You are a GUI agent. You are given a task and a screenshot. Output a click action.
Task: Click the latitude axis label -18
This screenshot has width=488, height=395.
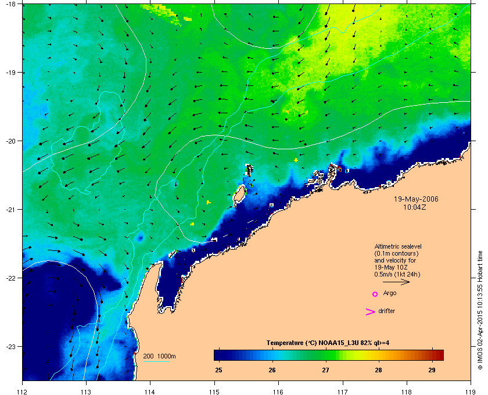(10, 5)
